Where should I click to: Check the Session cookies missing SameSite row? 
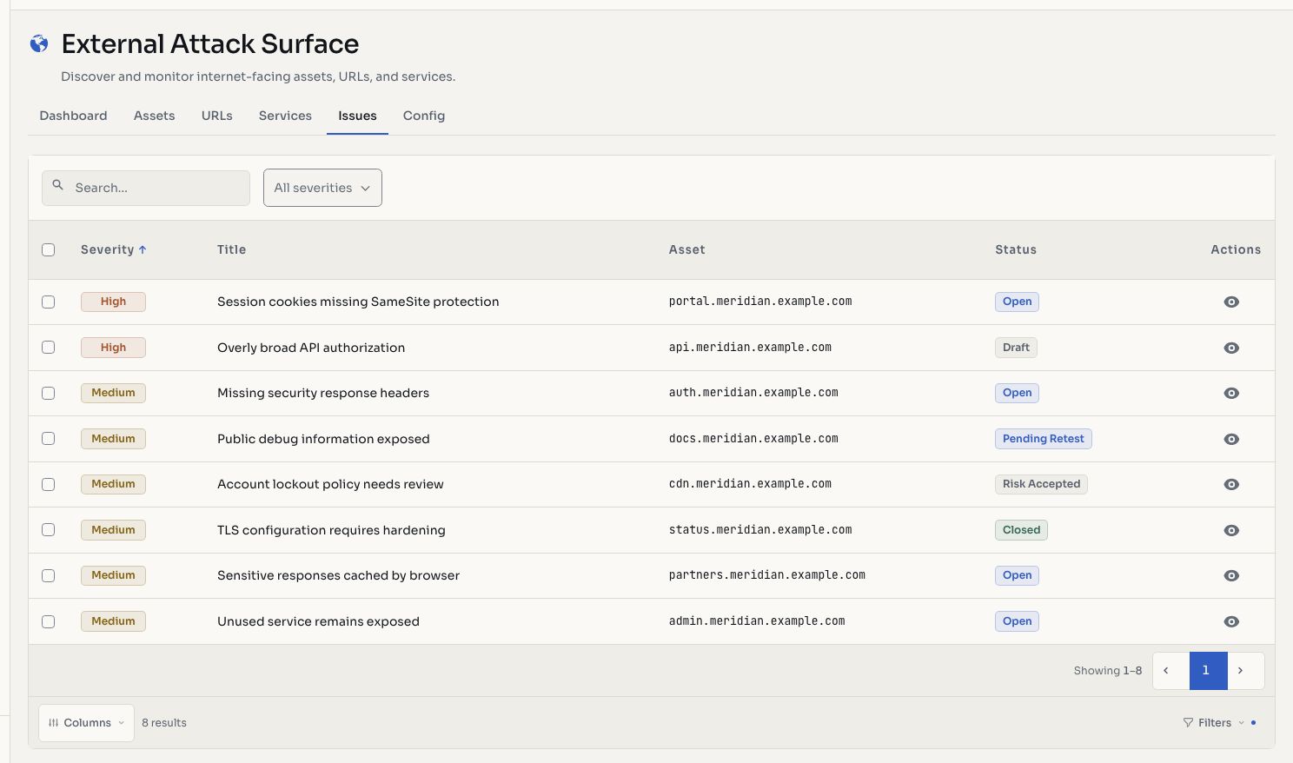click(49, 302)
